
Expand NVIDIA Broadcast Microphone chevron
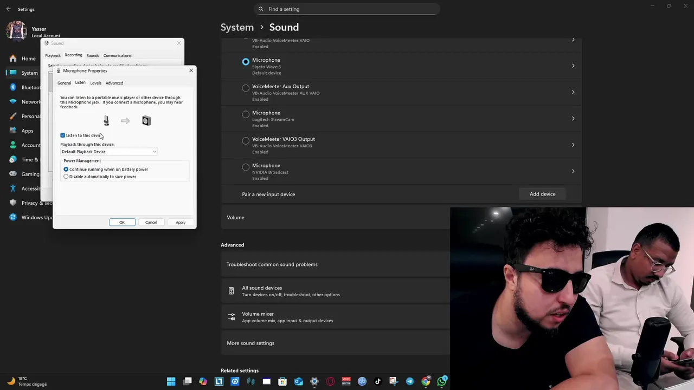[x=573, y=171]
